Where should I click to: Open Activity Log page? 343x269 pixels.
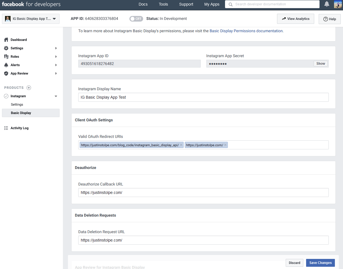[x=20, y=128]
